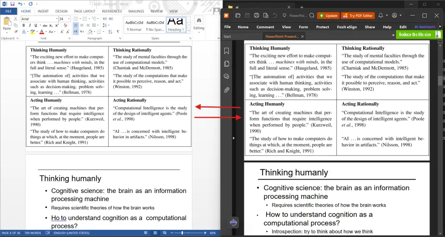The height and width of the screenshot is (237, 445).
Task: Click the search magnifier in Foxit's toolbar
Action: coord(311,16)
